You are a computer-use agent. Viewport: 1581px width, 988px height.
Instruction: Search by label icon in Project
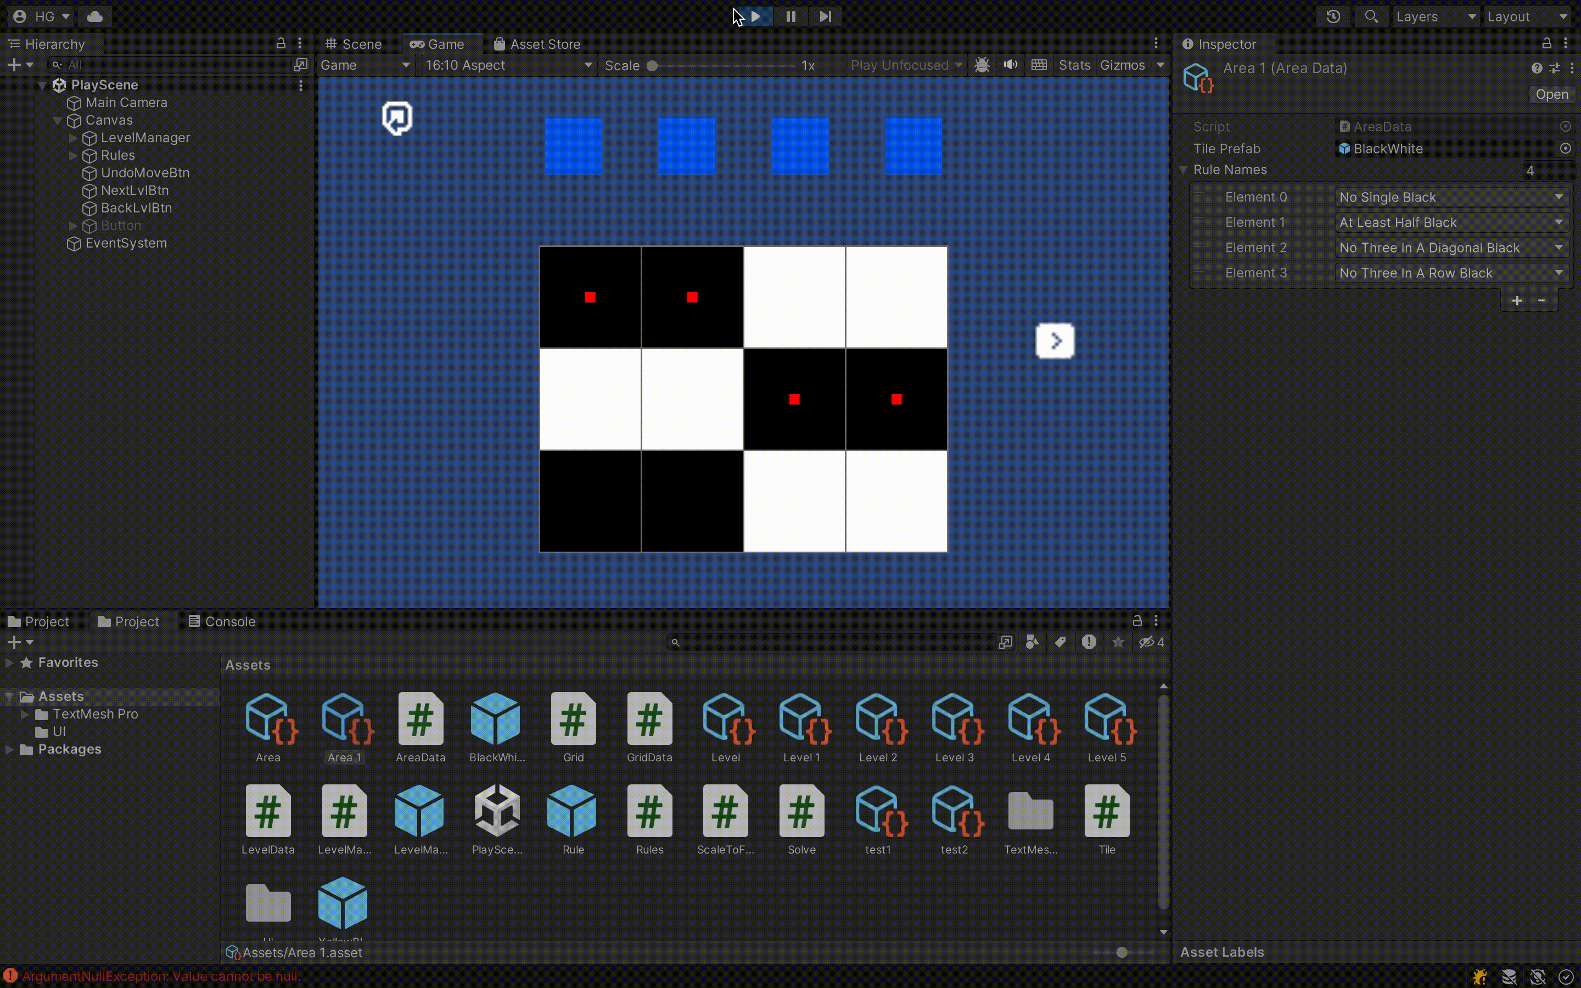point(1061,642)
